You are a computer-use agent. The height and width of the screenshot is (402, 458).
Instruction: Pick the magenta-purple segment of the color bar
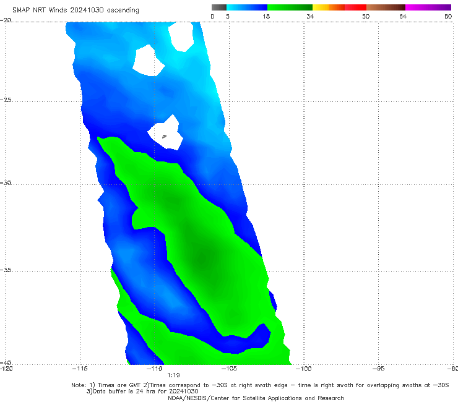point(428,7)
